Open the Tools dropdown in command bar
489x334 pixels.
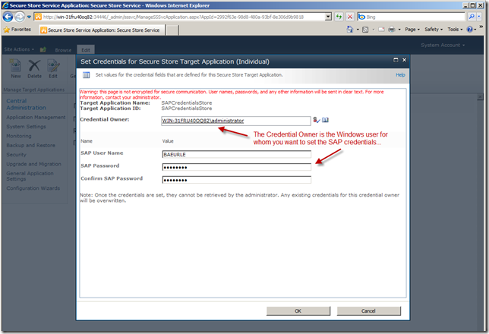tap(456, 30)
